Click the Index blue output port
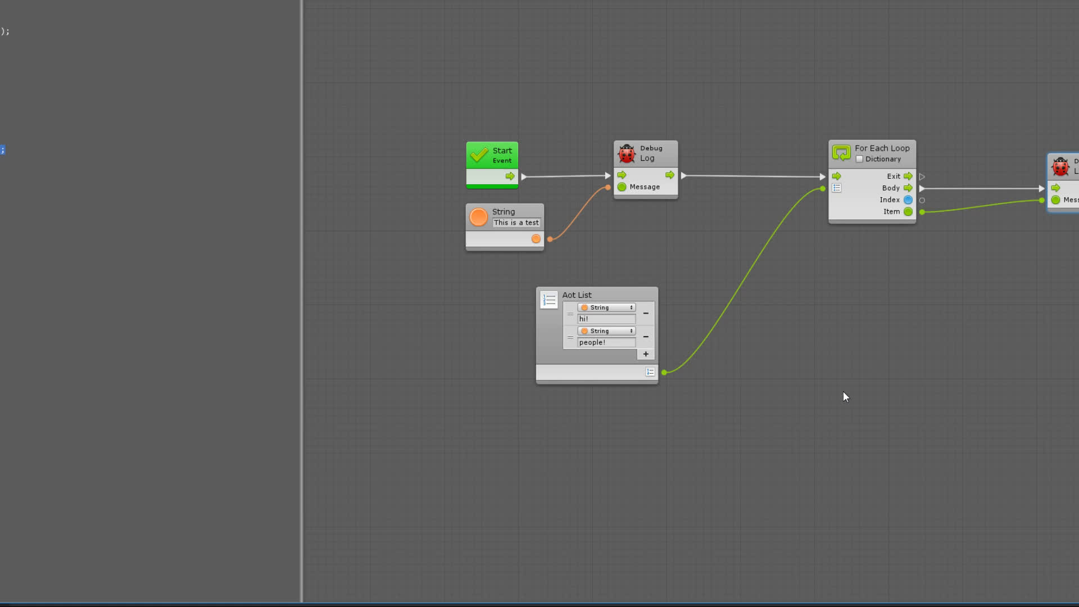 [x=908, y=200]
